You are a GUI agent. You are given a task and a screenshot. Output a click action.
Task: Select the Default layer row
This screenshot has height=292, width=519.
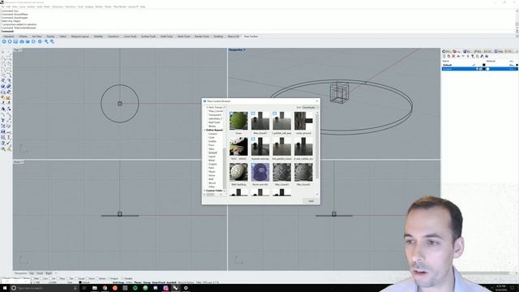coord(479,65)
